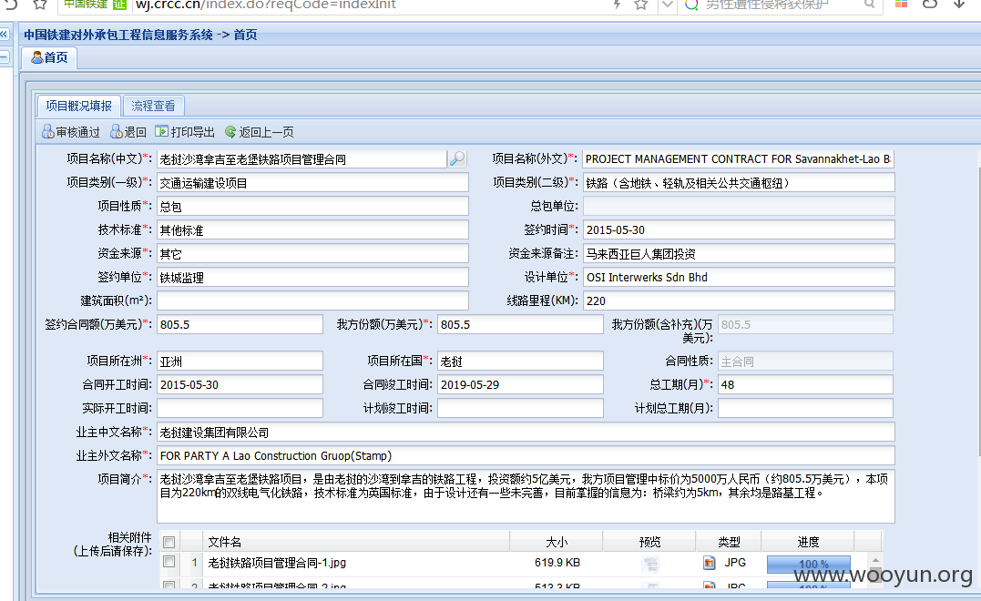Click the 我方份额(万美元) field
This screenshot has width=981, height=601.
point(520,324)
